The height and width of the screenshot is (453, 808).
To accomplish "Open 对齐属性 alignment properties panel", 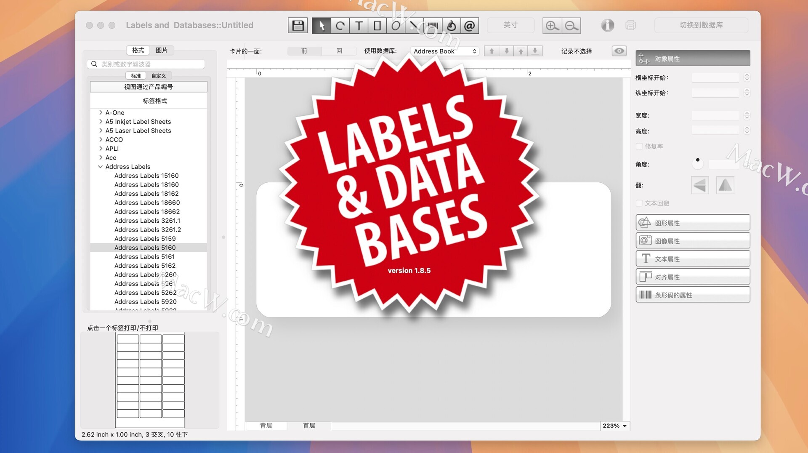I will tap(693, 277).
